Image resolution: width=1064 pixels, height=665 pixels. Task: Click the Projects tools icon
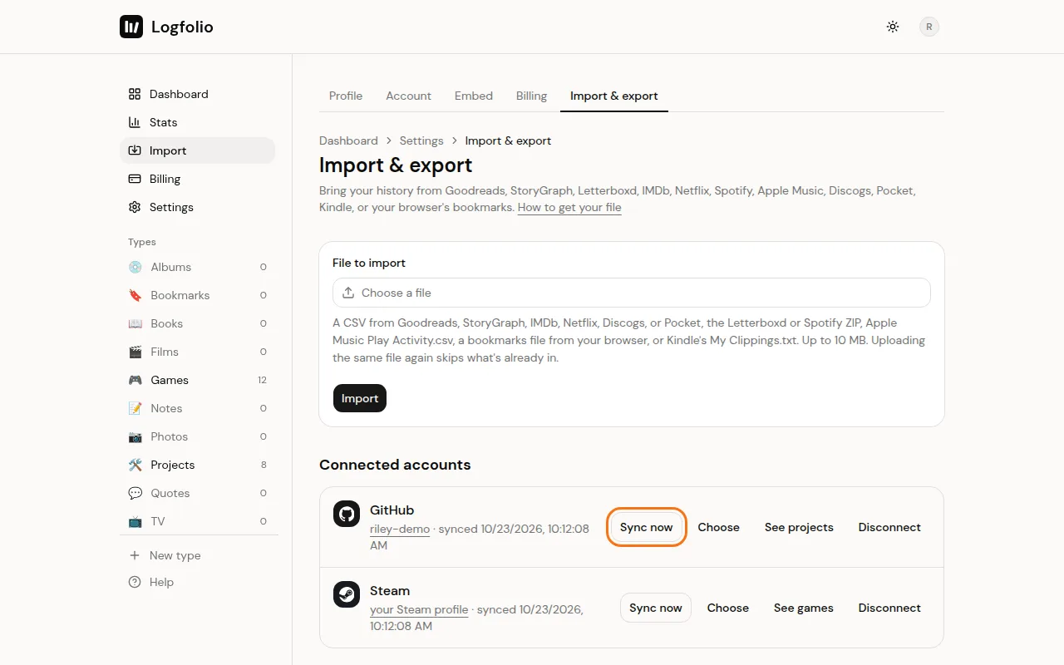click(x=135, y=465)
